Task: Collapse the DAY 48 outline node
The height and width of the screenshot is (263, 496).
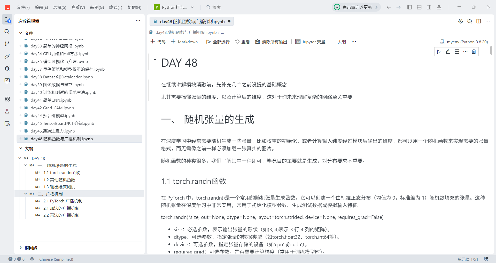Action: (x=20, y=158)
